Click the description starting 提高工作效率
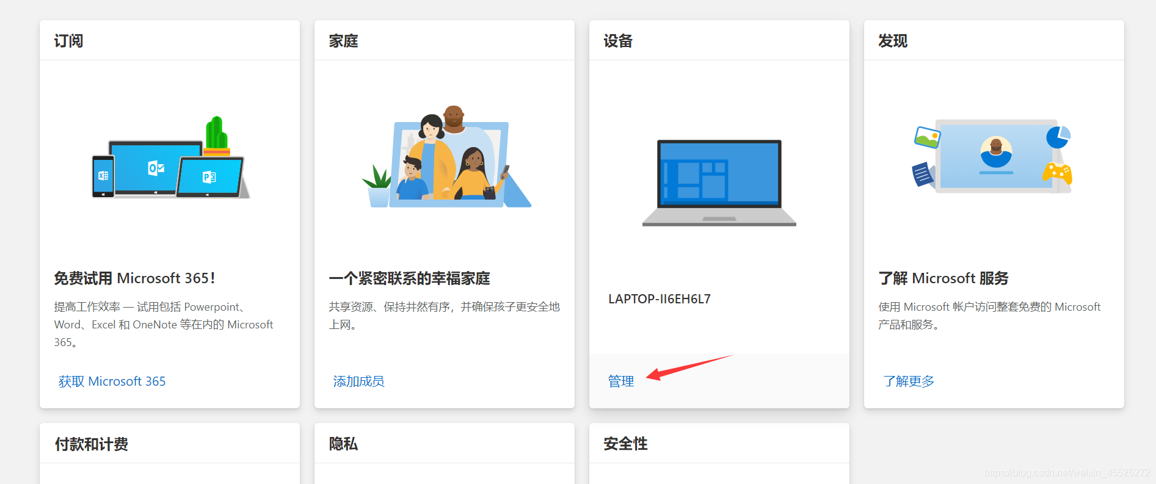This screenshot has height=484, width=1156. point(164,325)
